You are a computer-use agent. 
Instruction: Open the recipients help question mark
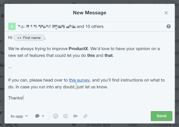coord(168,27)
